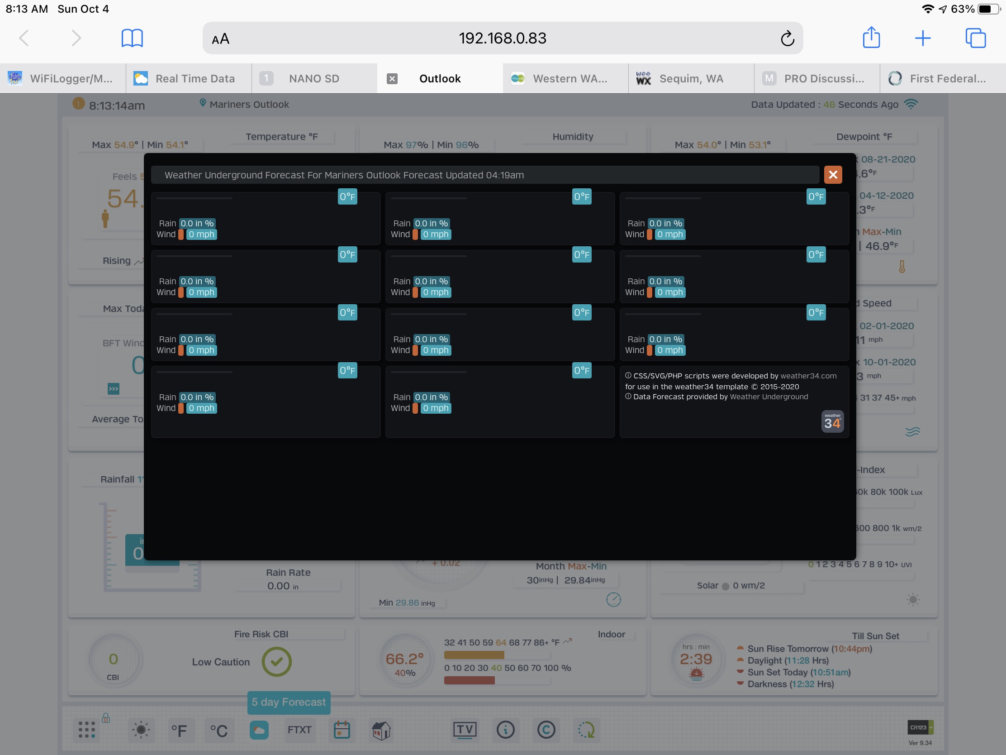Tap the small padlock icon
This screenshot has height=755, width=1006.
(106, 718)
